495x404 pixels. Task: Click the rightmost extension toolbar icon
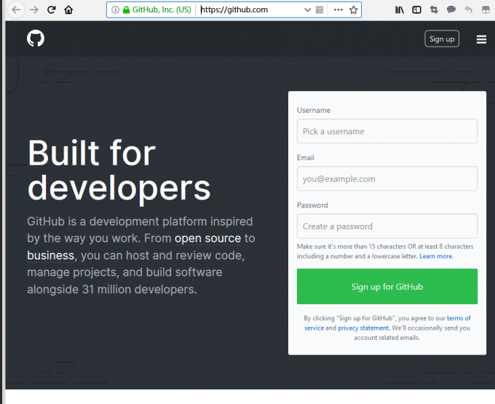click(x=486, y=10)
